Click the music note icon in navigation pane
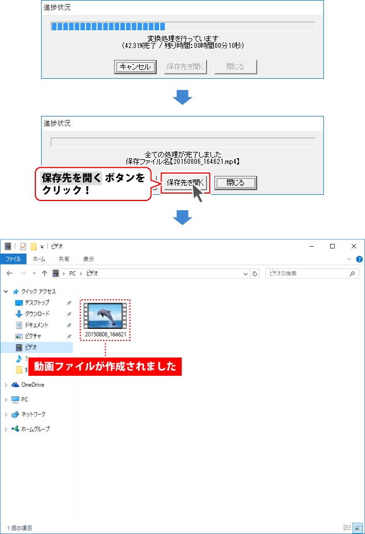The width and height of the screenshot is (365, 534). (x=19, y=358)
